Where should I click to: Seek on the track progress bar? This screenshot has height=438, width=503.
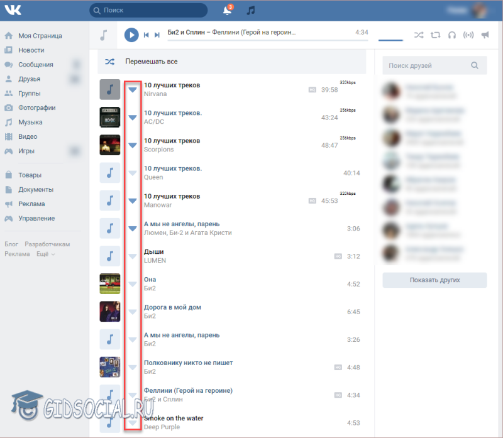(268, 40)
